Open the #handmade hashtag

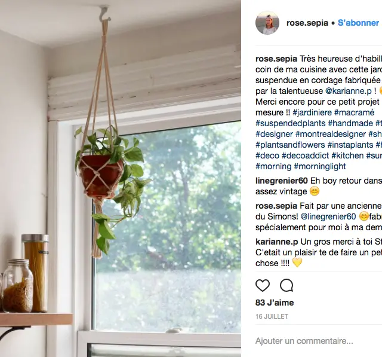point(350,123)
